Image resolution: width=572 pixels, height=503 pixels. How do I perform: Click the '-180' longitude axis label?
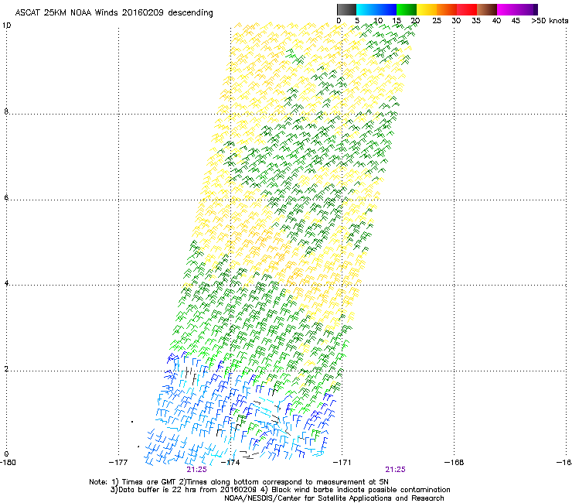click(8, 463)
